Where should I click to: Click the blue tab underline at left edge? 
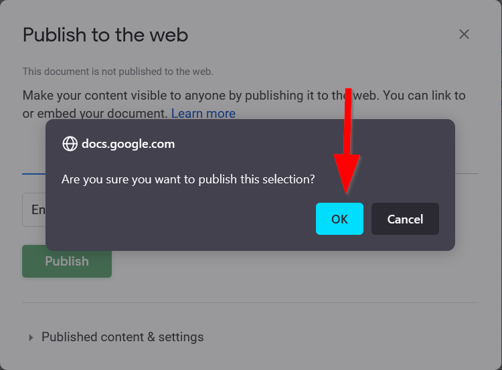coord(33,173)
